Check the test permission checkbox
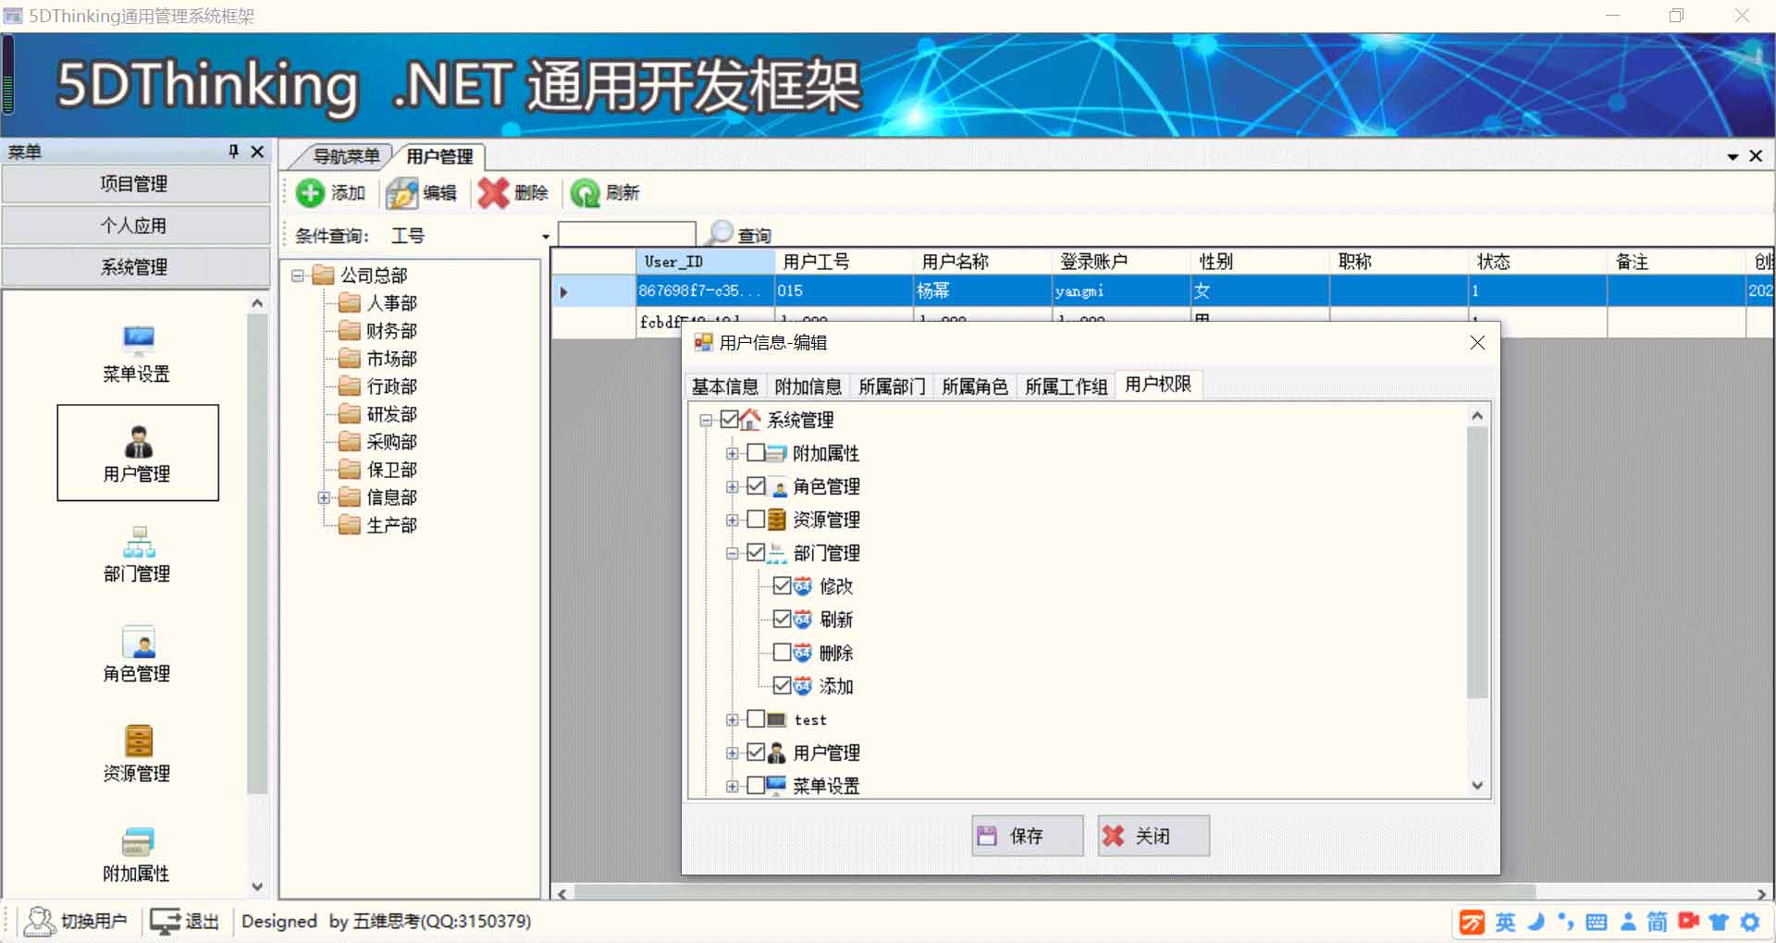The image size is (1776, 943). [756, 719]
